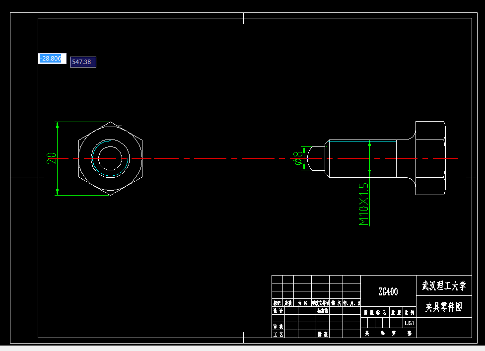Viewport: 485px width, 351px height.
Task: Click the 签名 header cell
Action: point(336,303)
